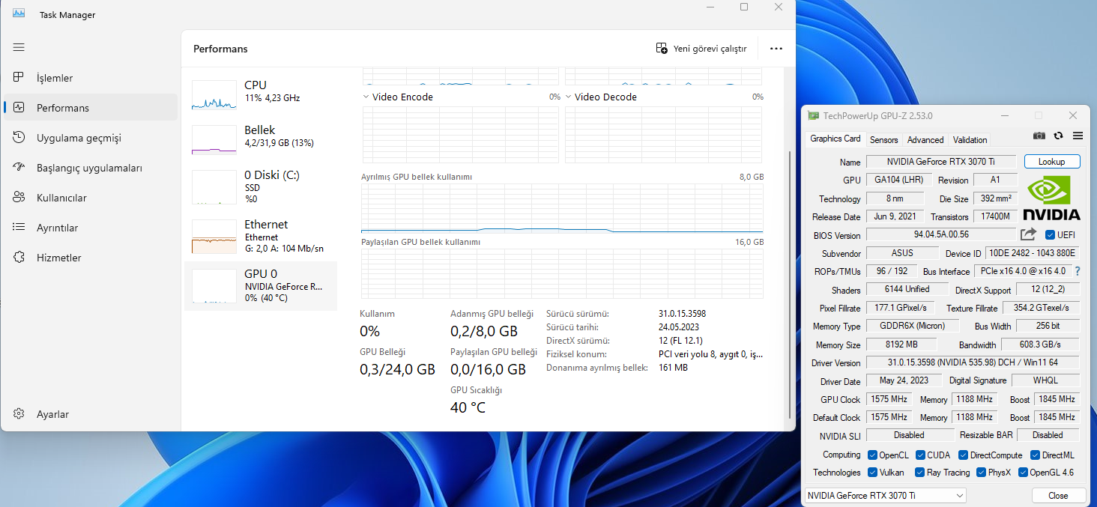Click Yeni görevi çalıştır button
The image size is (1097, 507).
click(701, 49)
